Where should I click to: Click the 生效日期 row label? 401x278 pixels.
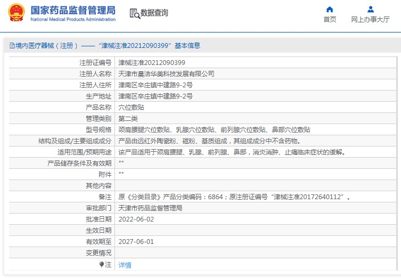tap(99, 231)
